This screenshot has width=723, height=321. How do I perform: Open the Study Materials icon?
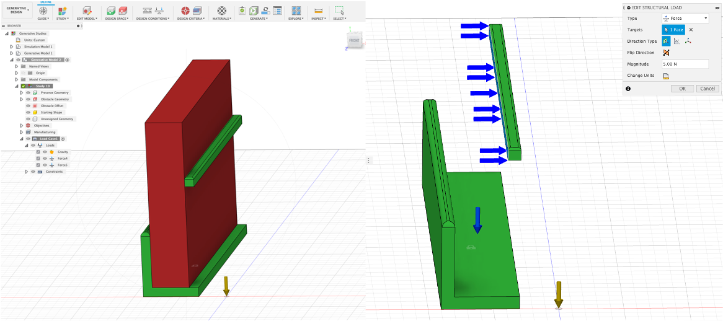pos(222,10)
